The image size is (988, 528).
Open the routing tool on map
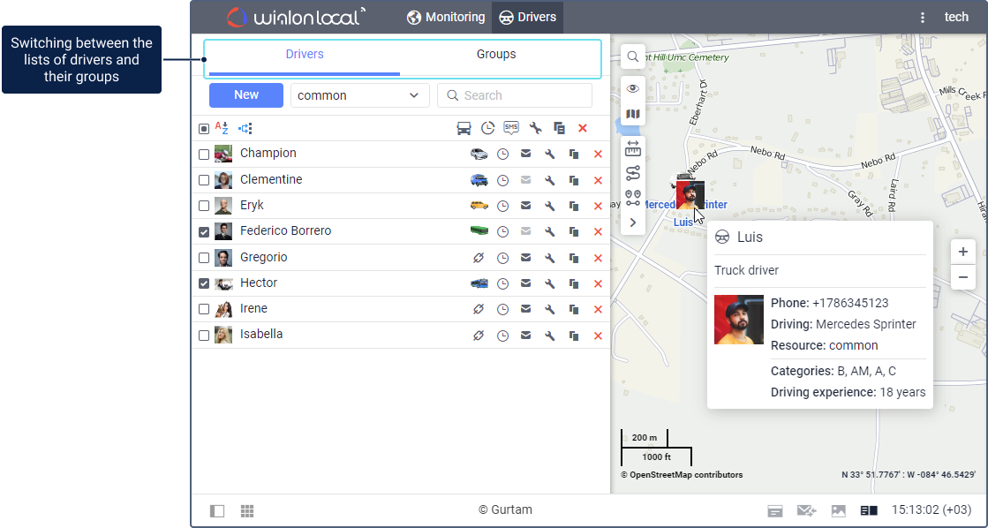[x=633, y=173]
